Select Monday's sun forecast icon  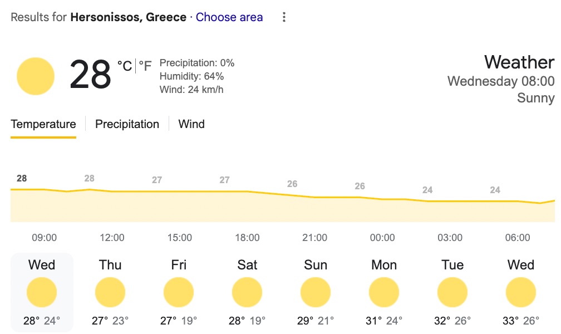(384, 292)
